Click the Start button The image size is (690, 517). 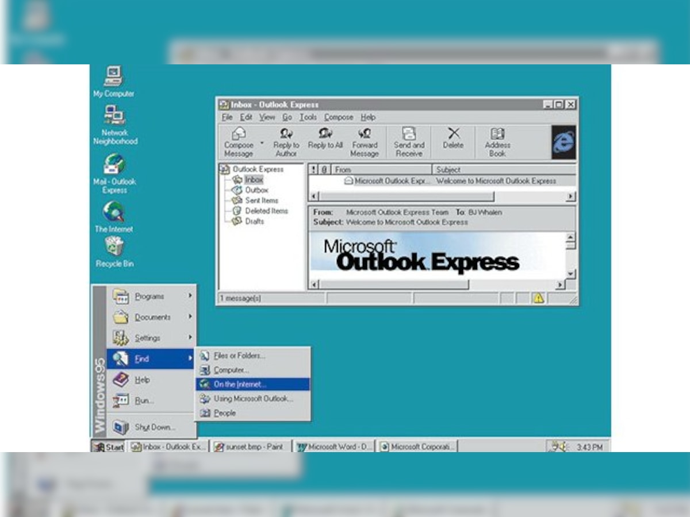coord(109,446)
